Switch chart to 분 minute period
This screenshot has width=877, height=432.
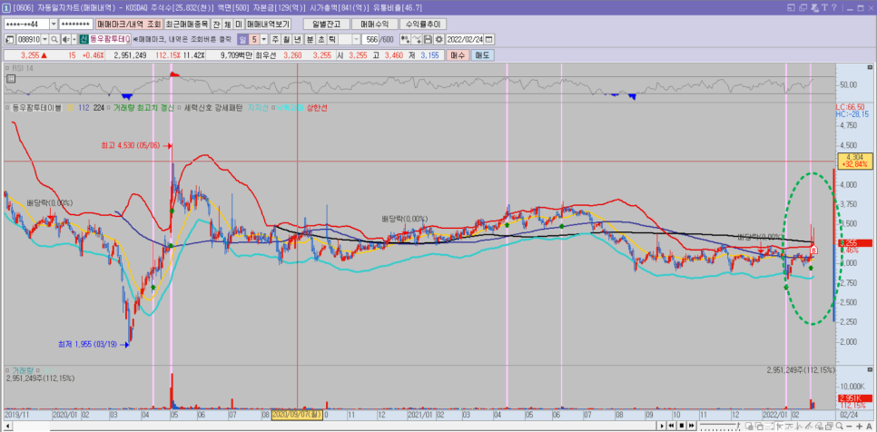click(x=310, y=40)
